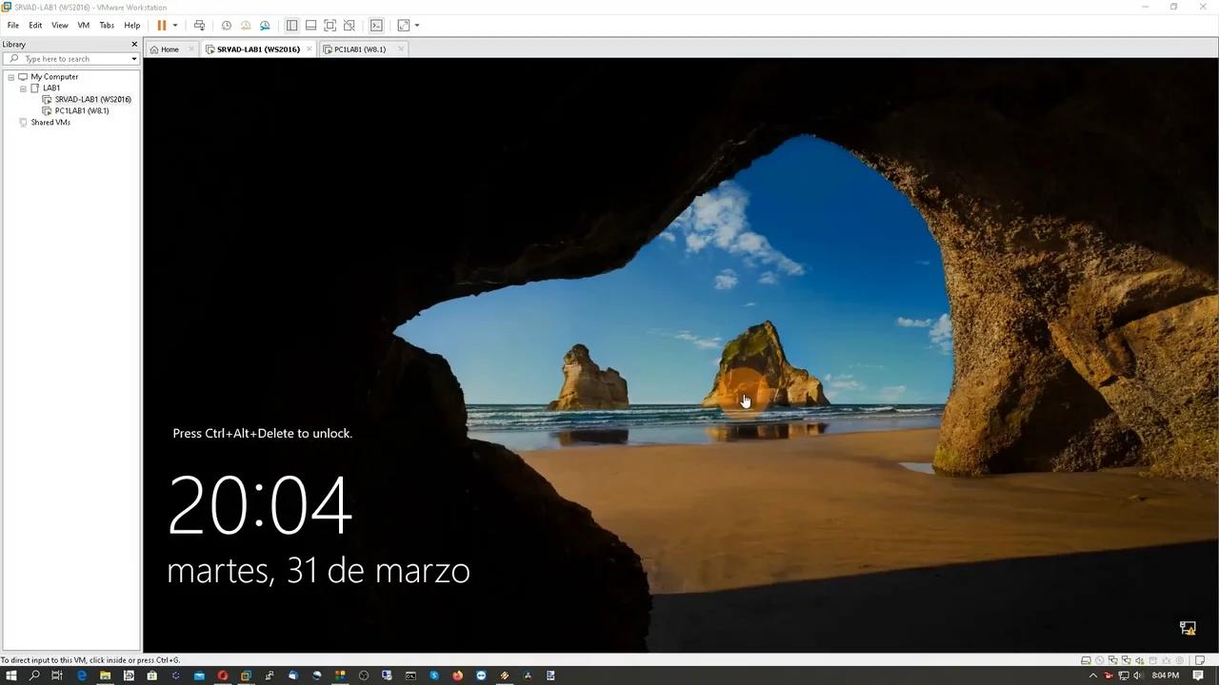
Task: Collapse the LAB1 folder node
Action: 23,88
